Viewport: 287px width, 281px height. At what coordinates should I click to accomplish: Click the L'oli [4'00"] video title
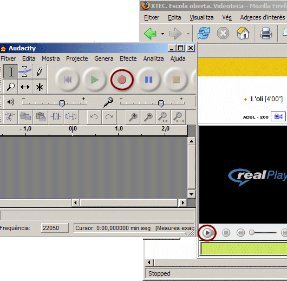tap(266, 99)
